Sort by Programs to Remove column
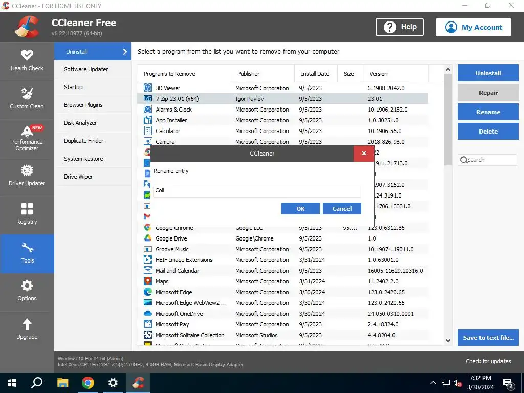Screen dimensions: 524x393 tap(184, 74)
